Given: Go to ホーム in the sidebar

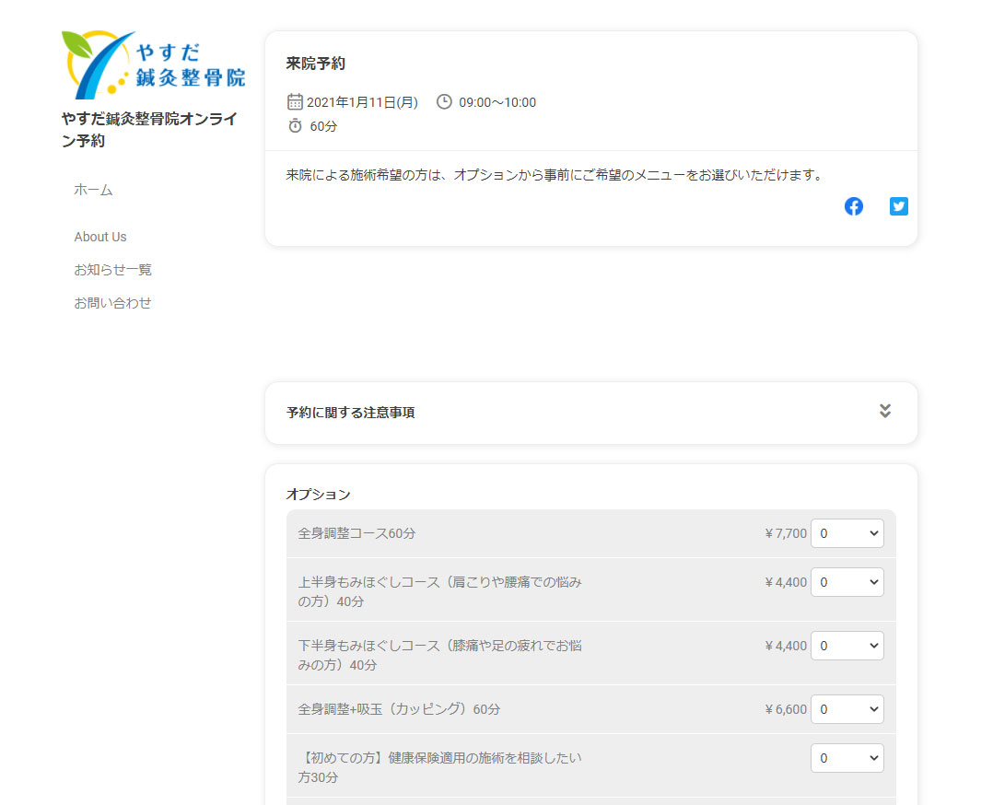Looking at the screenshot, I should coord(93,190).
